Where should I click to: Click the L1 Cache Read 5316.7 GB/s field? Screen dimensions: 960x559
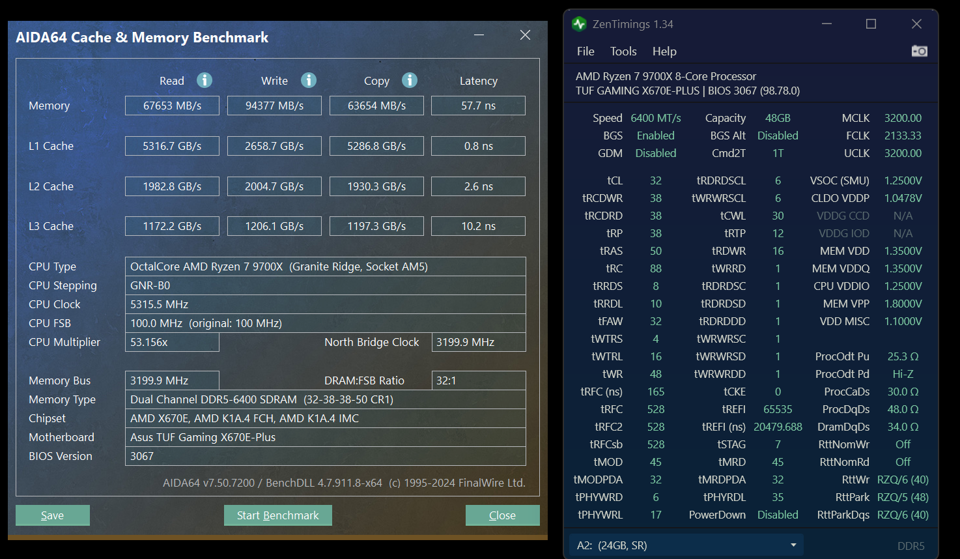click(172, 146)
